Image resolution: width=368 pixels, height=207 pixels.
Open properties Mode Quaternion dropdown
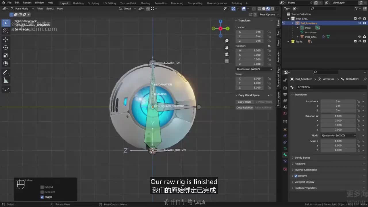(338, 135)
